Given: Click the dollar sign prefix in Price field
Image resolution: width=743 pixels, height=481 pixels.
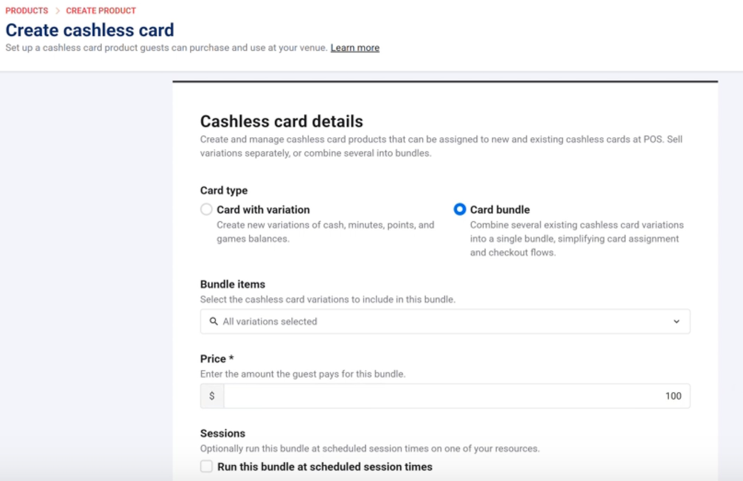Looking at the screenshot, I should tap(212, 396).
